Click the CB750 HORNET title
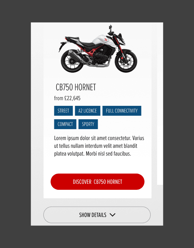The height and width of the screenshot is (248, 194). (76, 87)
